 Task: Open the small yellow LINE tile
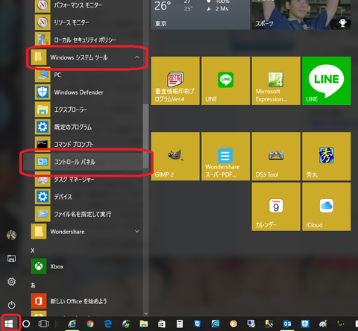pyautogui.click(x=225, y=81)
